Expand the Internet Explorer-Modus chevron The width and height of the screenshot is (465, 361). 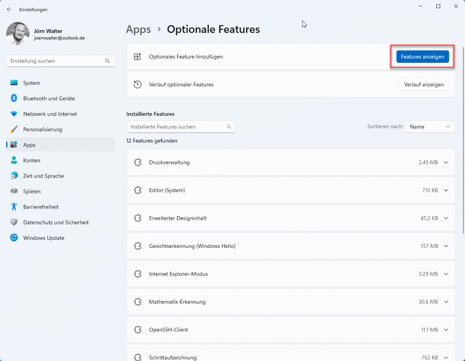[445, 274]
